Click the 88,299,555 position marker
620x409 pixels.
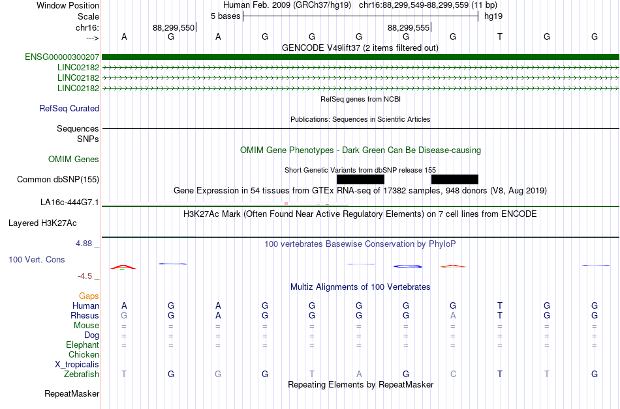point(409,27)
